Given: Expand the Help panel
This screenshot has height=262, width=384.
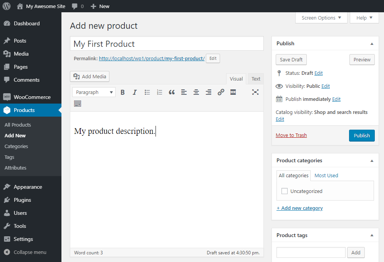Looking at the screenshot, I should (x=364, y=18).
